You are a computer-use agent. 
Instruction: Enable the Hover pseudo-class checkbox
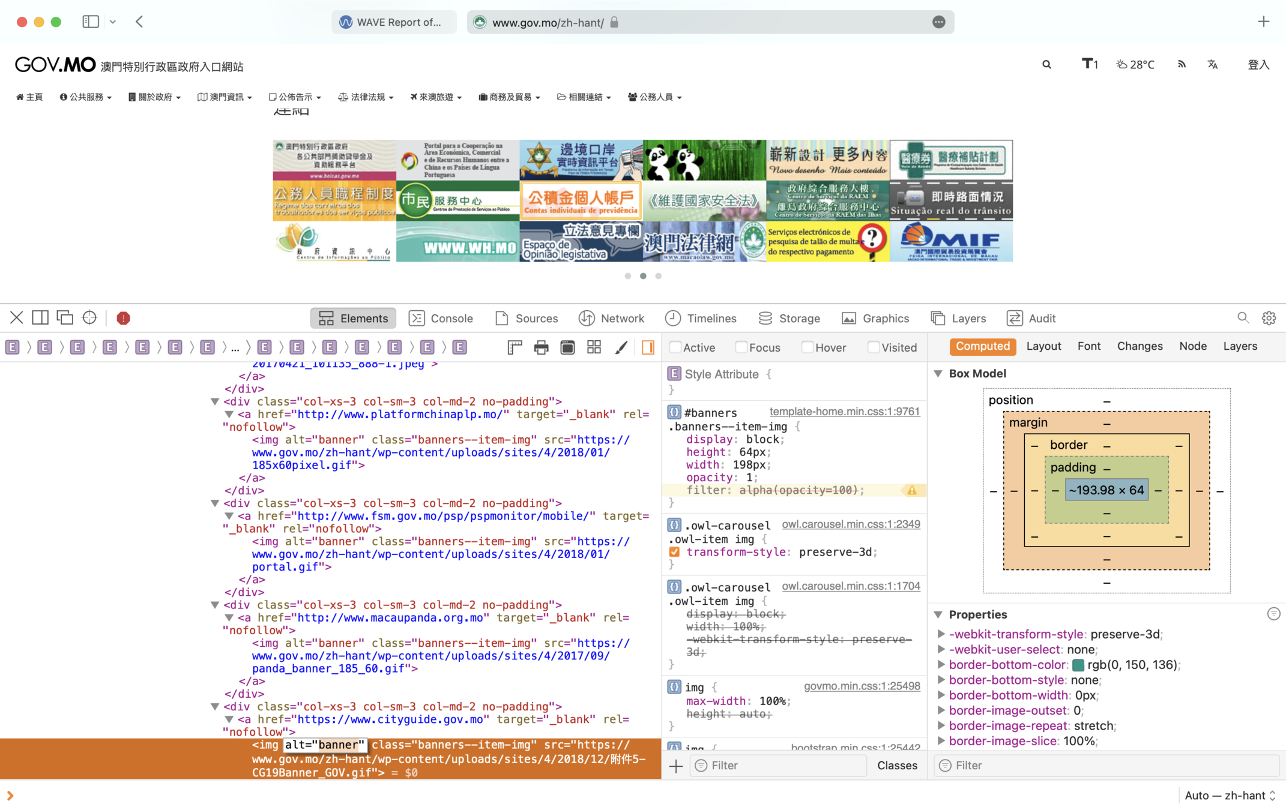point(808,347)
